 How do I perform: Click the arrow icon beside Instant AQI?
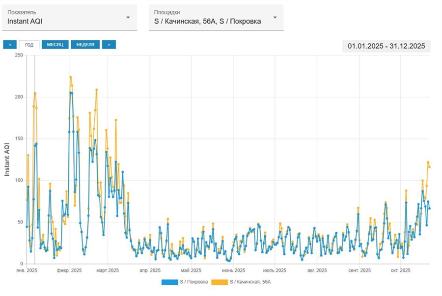128,17
